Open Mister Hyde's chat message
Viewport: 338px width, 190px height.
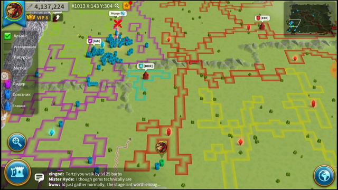(x=90, y=179)
